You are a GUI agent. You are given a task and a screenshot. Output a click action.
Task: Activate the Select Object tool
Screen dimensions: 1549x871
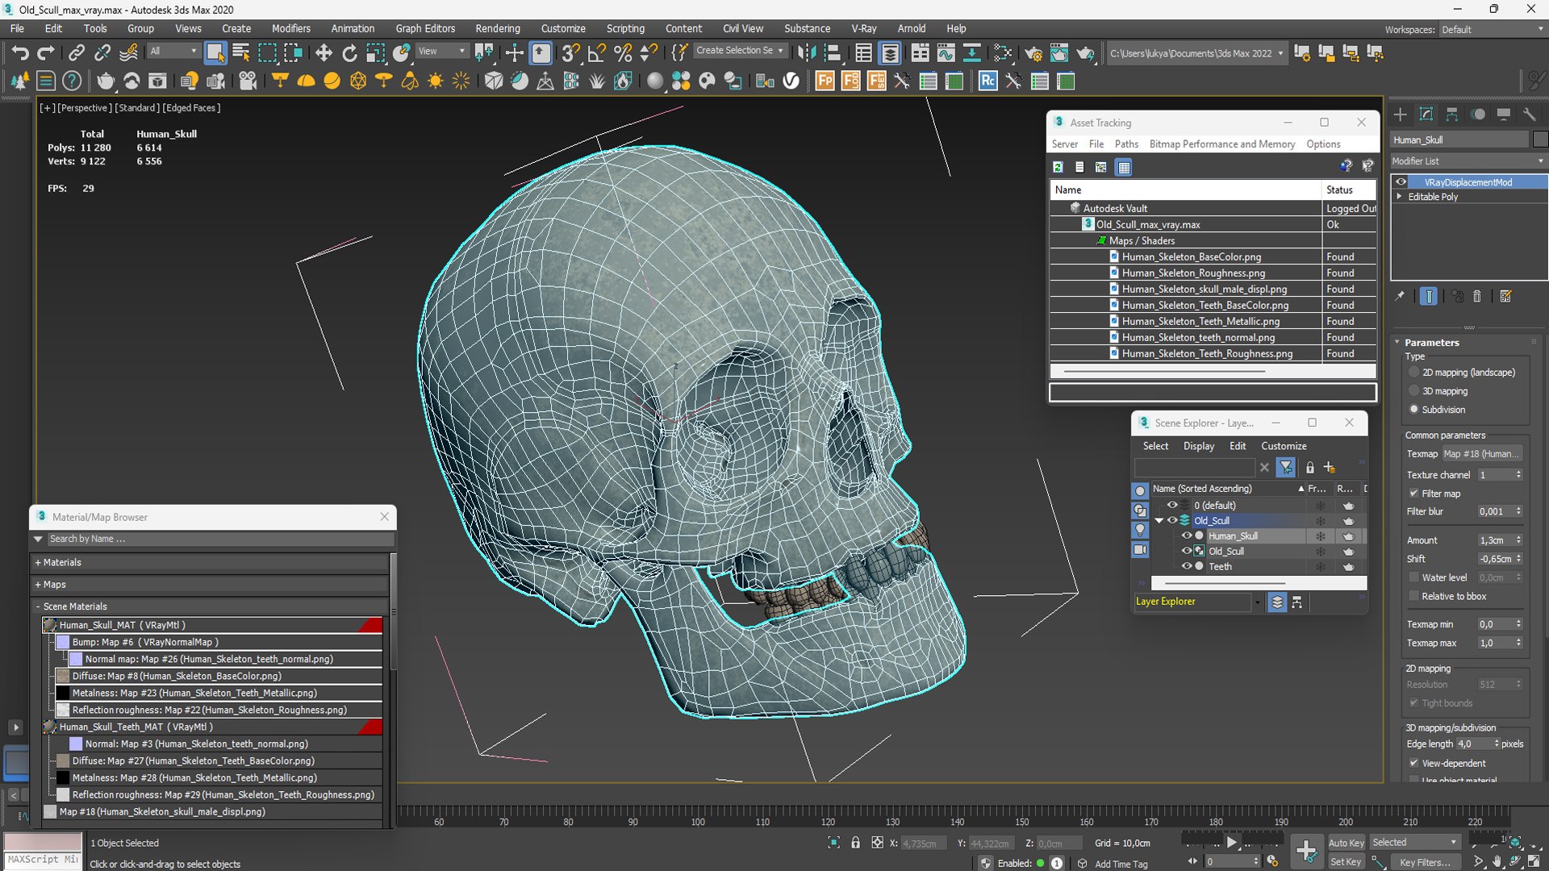point(215,53)
